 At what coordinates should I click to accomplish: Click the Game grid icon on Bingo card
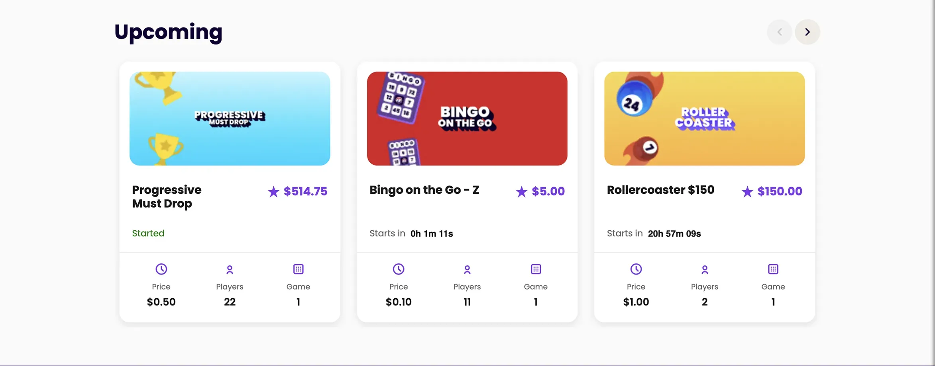(536, 269)
